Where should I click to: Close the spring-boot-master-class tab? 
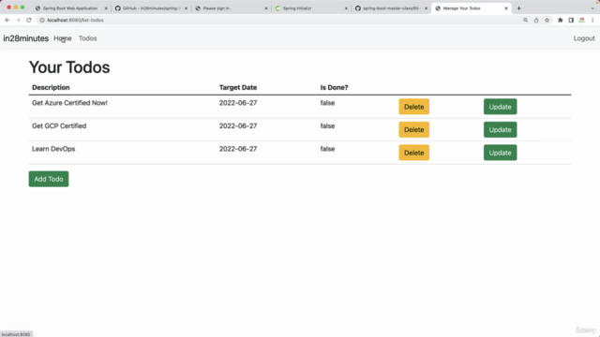[426, 8]
